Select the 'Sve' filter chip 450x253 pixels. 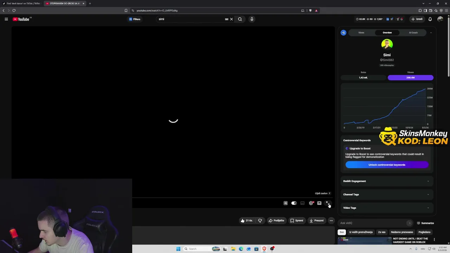click(x=342, y=232)
